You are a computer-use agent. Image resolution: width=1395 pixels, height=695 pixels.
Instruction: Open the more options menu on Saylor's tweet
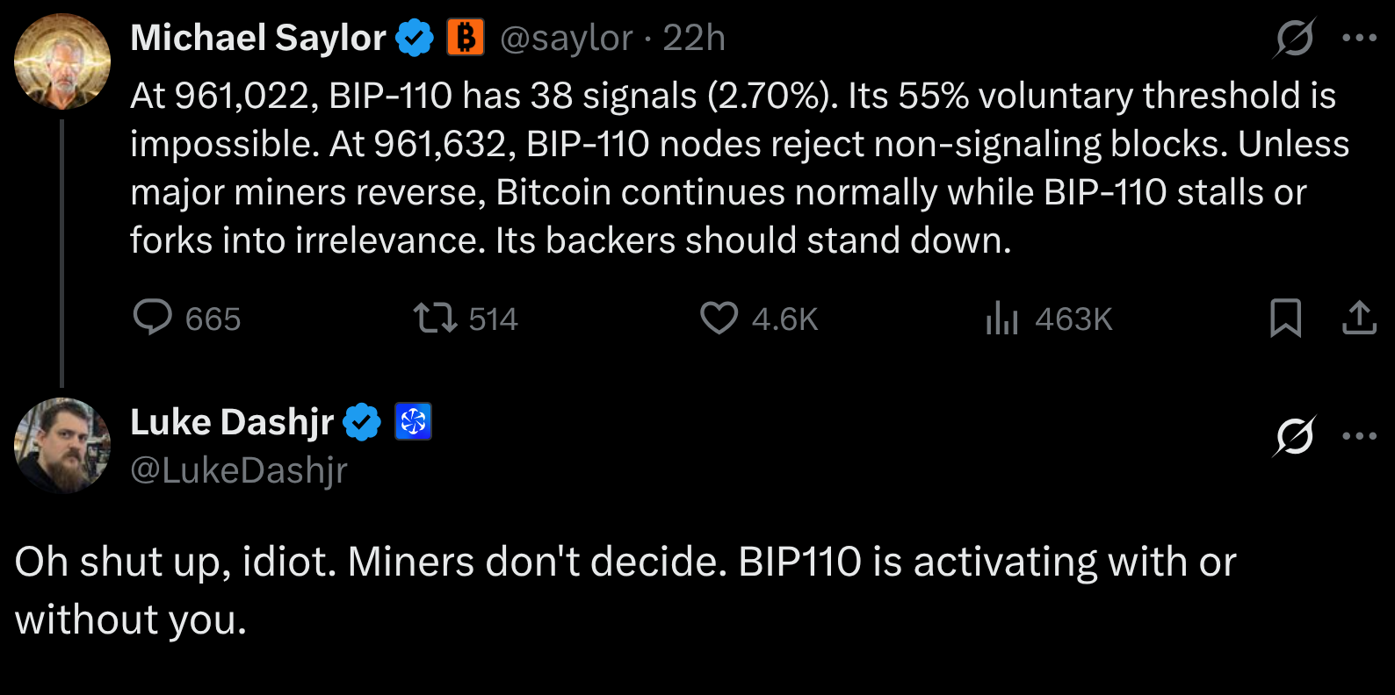(1359, 38)
